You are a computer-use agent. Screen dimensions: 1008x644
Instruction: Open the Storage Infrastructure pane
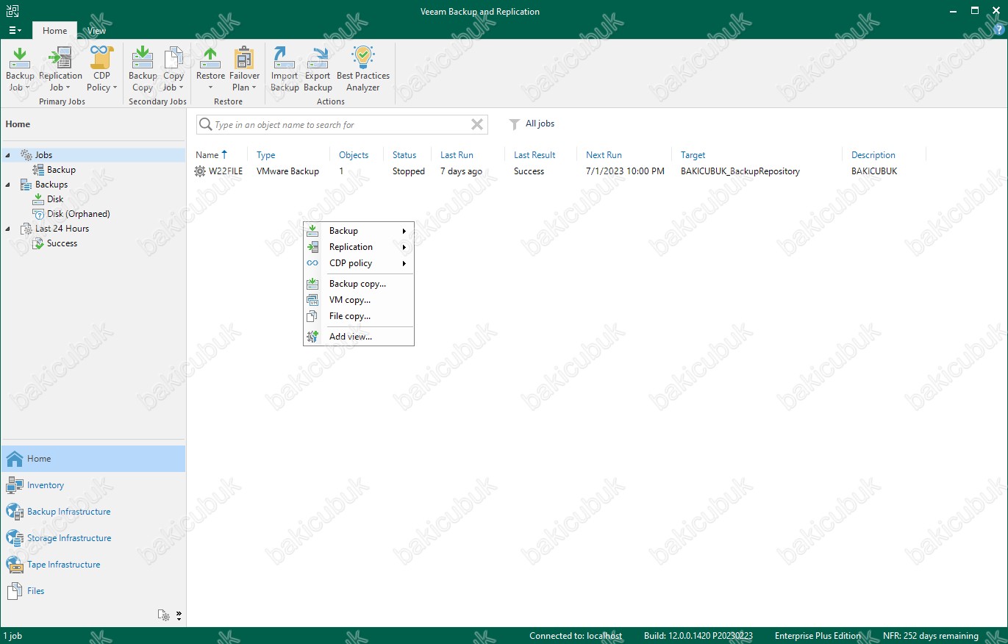click(93, 538)
